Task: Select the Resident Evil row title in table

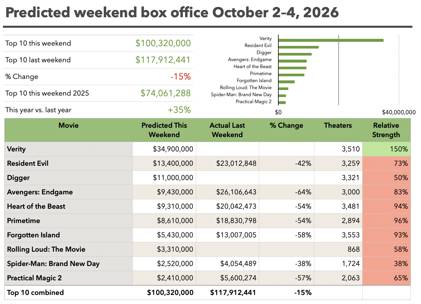Action: (28, 163)
